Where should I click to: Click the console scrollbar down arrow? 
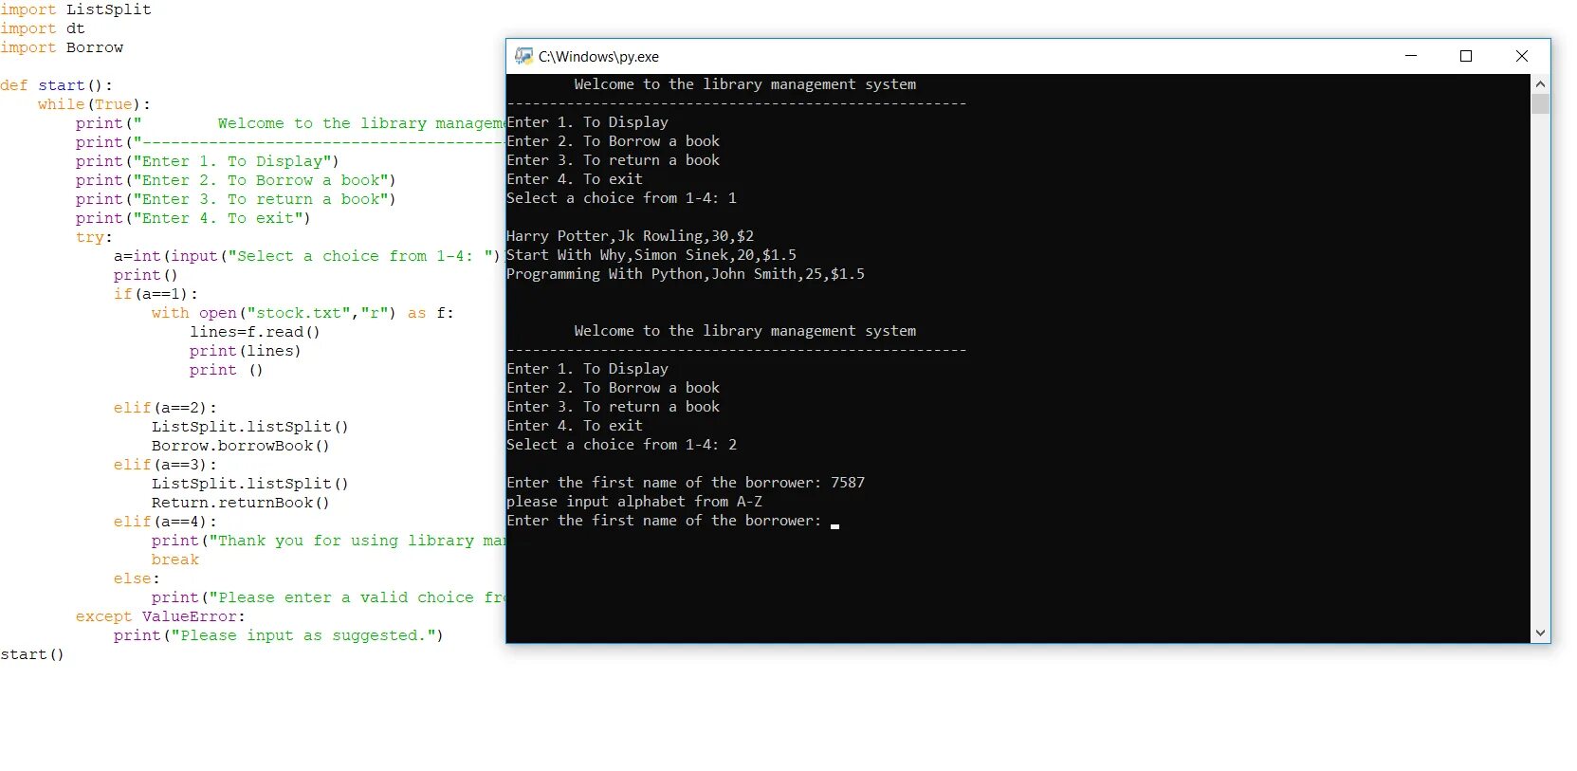pos(1540,633)
